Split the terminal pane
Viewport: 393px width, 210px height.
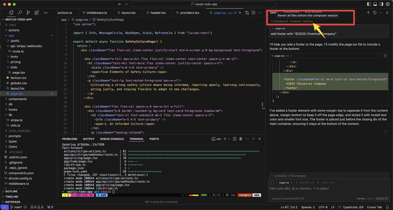click(x=234, y=139)
